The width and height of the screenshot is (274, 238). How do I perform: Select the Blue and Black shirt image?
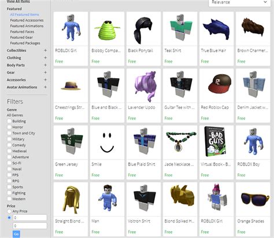point(107,86)
